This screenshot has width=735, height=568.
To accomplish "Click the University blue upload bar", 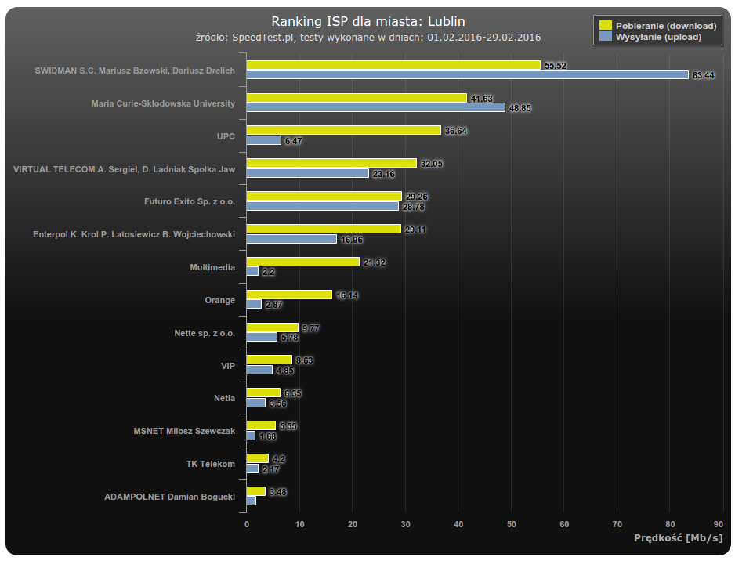I will coord(376,107).
